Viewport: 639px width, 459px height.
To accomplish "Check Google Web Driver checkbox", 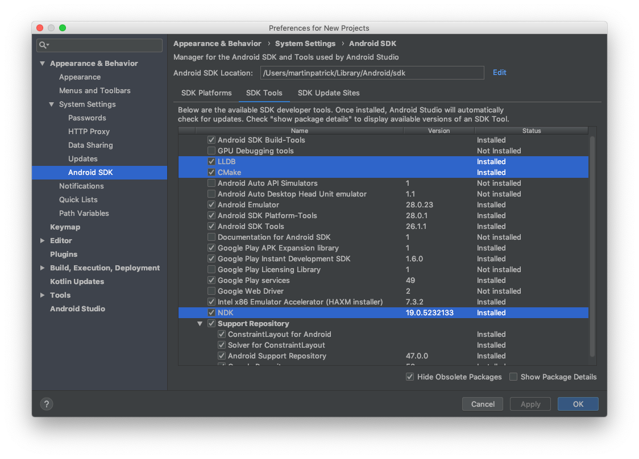I will pos(211,291).
